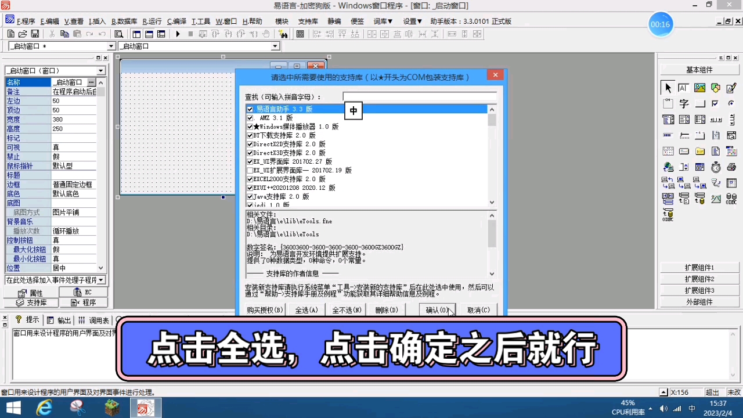Click the 购买授权(B) button

264,310
